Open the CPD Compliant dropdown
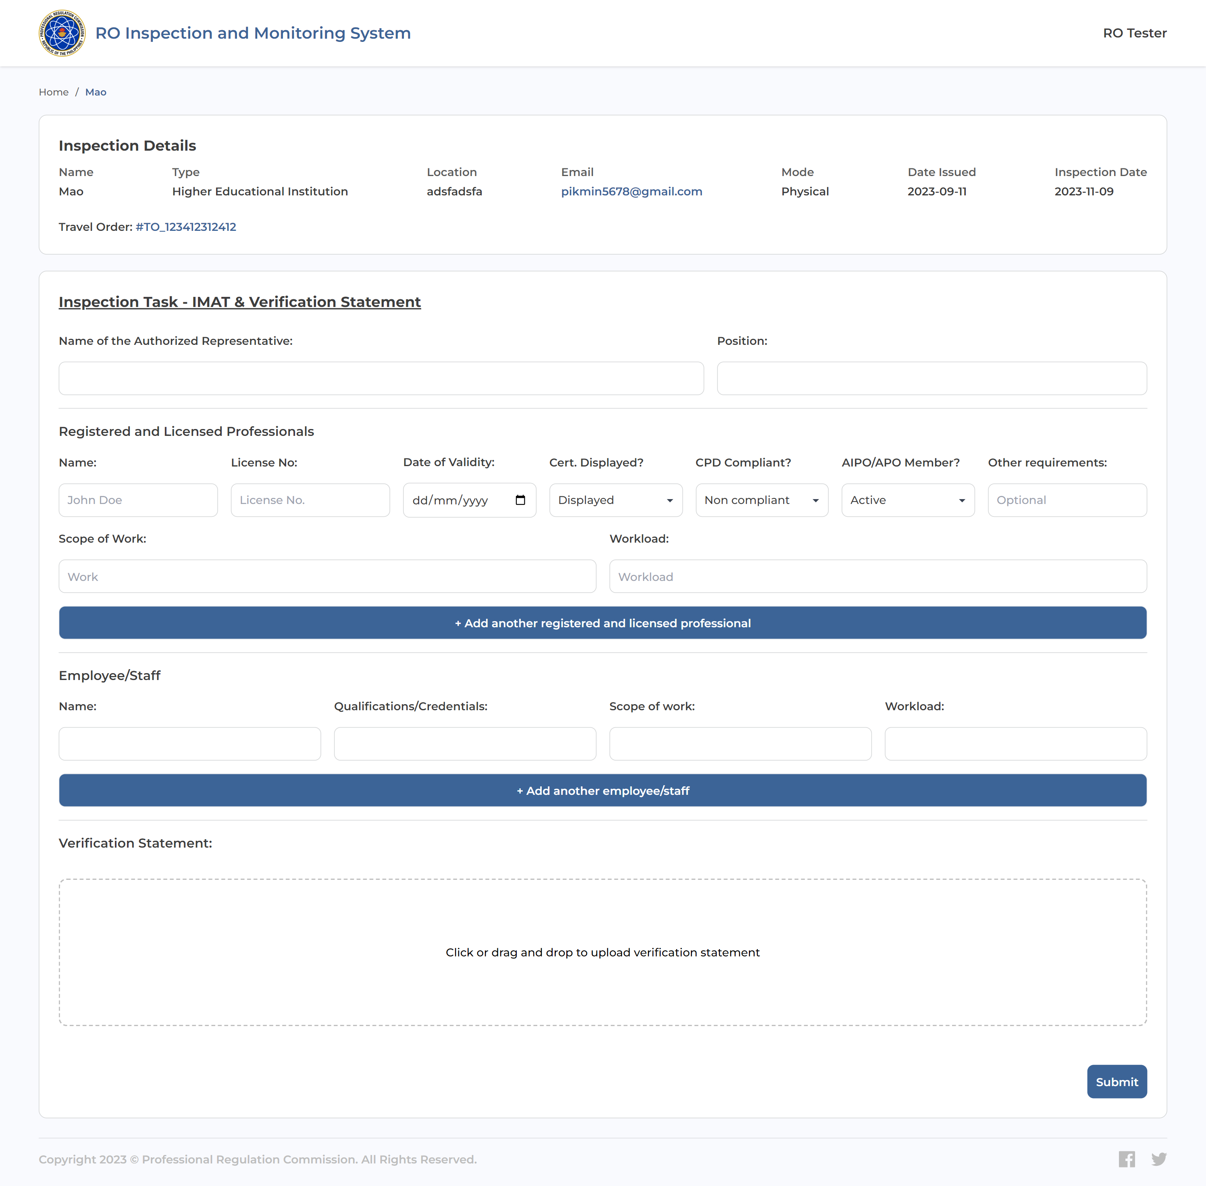1206x1186 pixels. pos(762,500)
